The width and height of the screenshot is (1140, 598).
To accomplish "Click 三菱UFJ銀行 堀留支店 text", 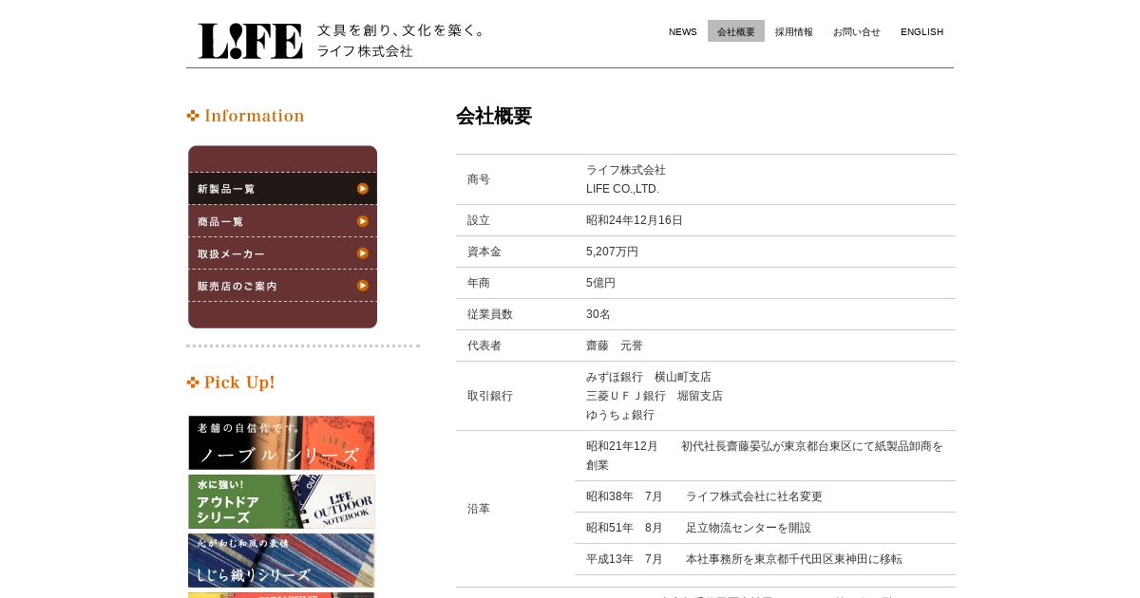I will tap(655, 396).
